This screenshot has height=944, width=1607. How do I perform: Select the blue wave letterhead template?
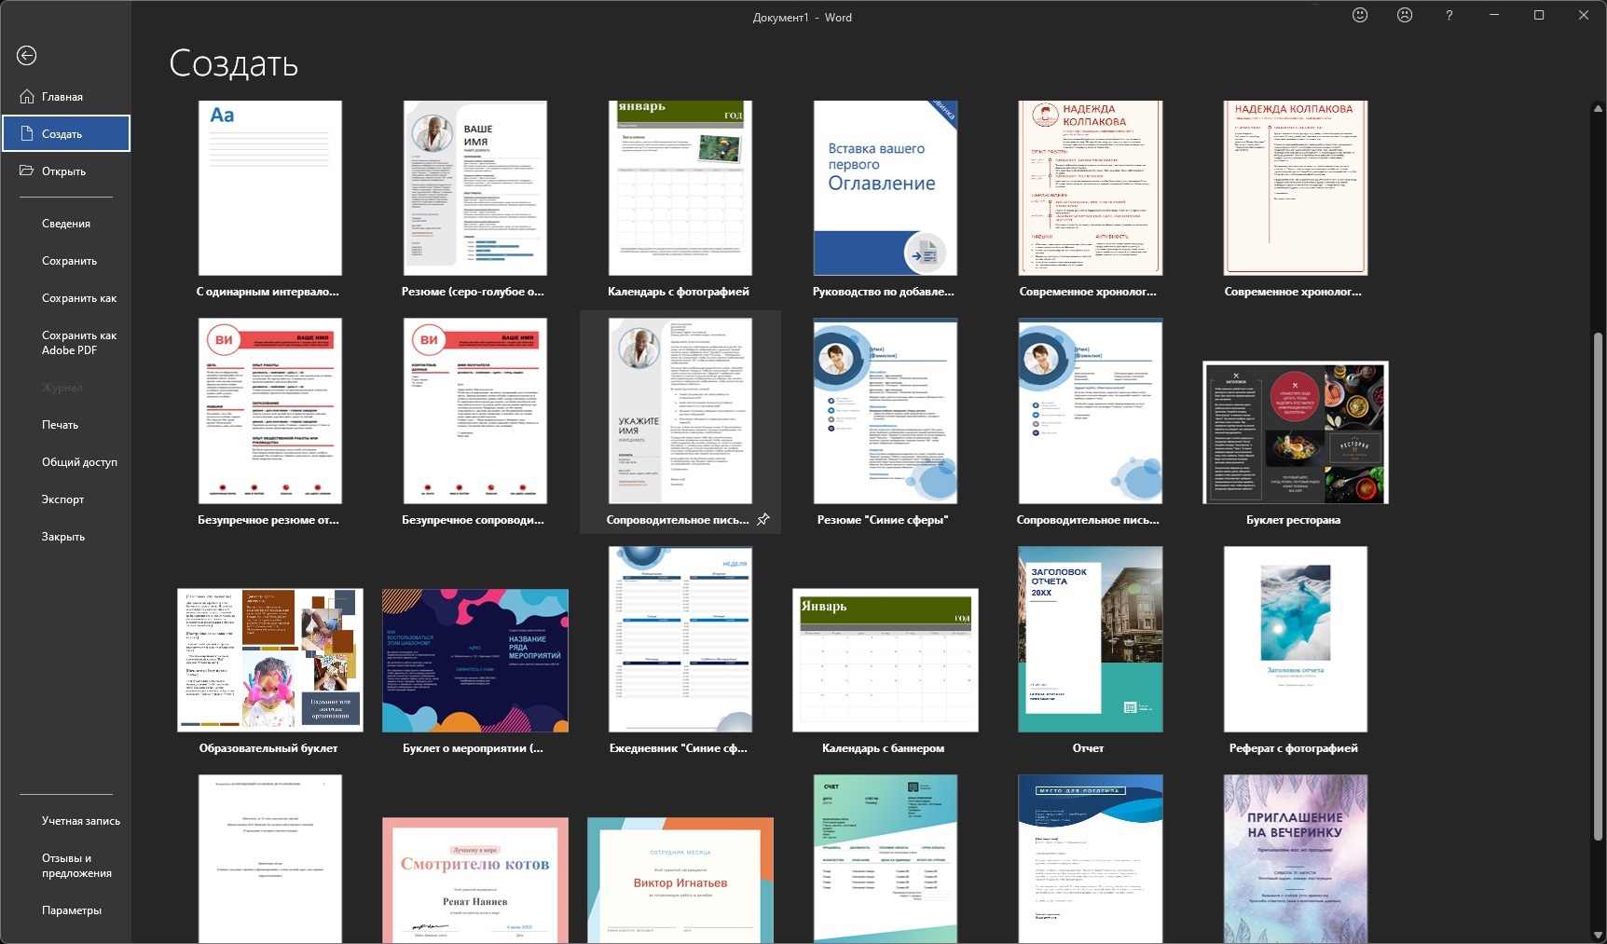click(x=1090, y=859)
